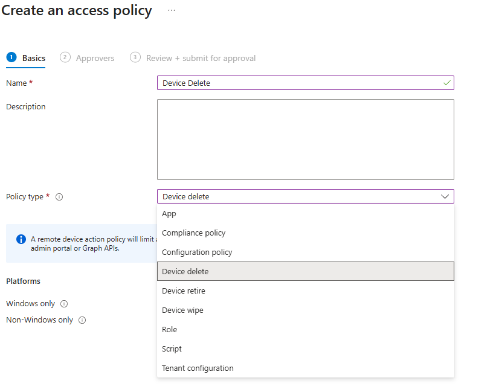Pick Configuration policy from the list
The width and height of the screenshot is (499, 392).
click(197, 252)
